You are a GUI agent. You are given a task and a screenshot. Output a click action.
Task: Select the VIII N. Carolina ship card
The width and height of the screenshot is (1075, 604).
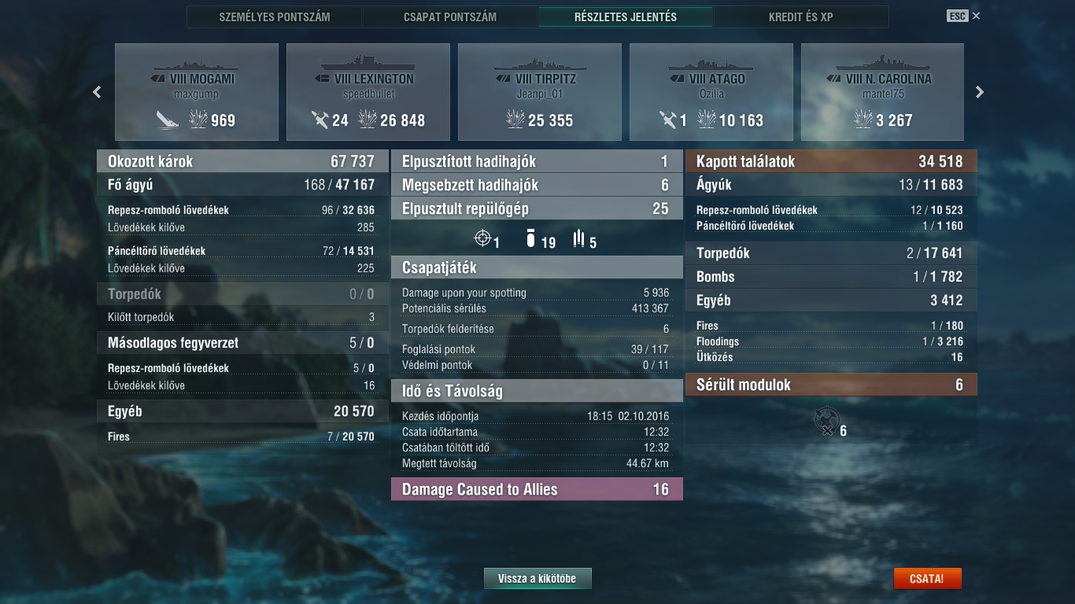click(883, 92)
